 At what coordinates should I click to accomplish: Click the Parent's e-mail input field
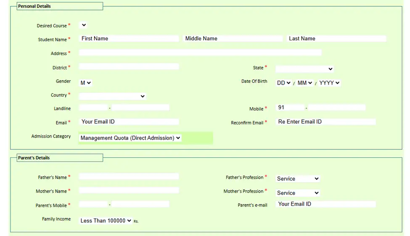click(x=325, y=204)
